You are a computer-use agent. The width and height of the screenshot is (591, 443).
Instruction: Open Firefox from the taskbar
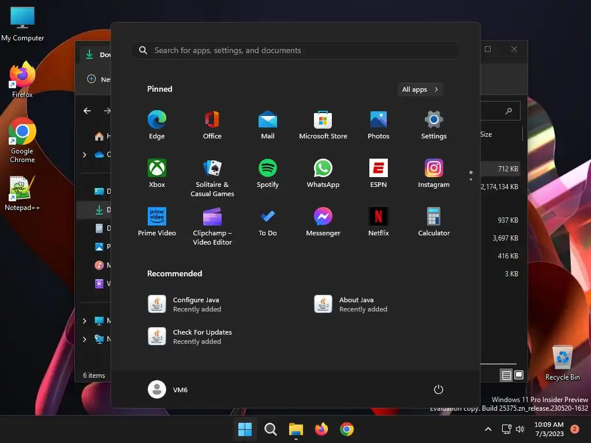[x=321, y=429]
